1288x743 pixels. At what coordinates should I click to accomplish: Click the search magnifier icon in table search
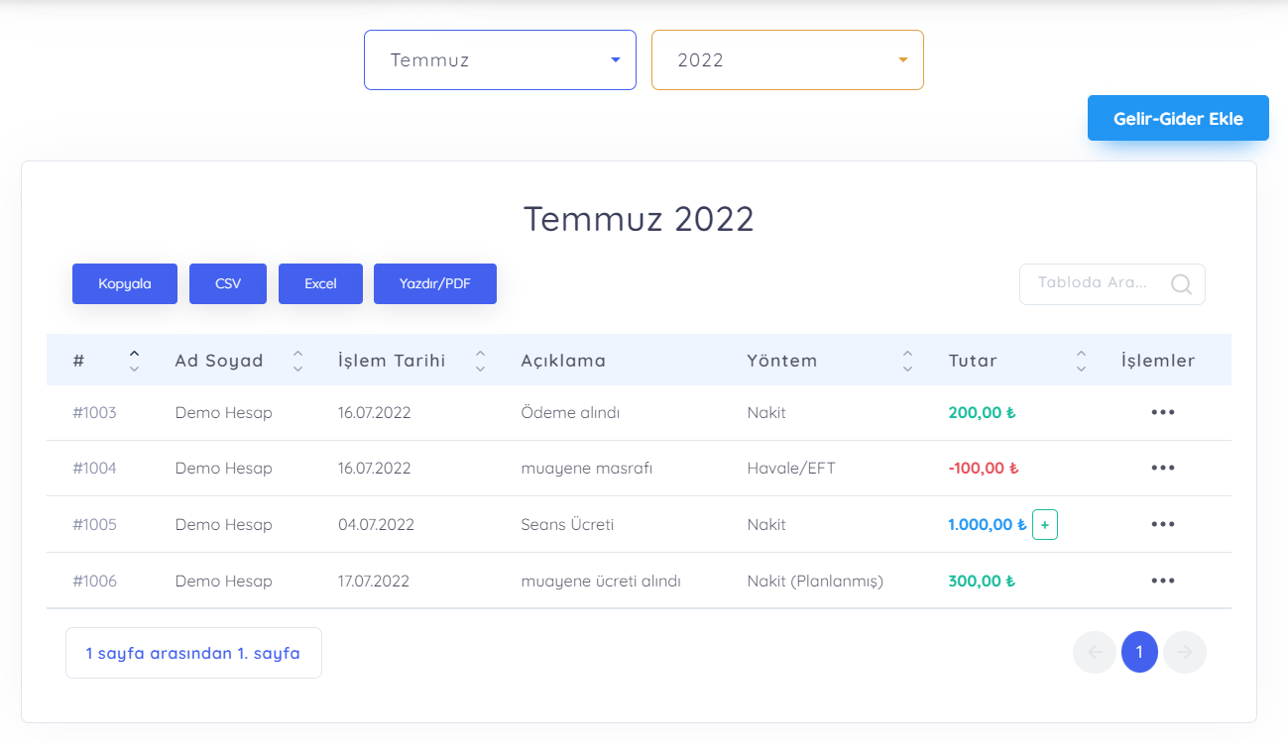pyautogui.click(x=1181, y=284)
